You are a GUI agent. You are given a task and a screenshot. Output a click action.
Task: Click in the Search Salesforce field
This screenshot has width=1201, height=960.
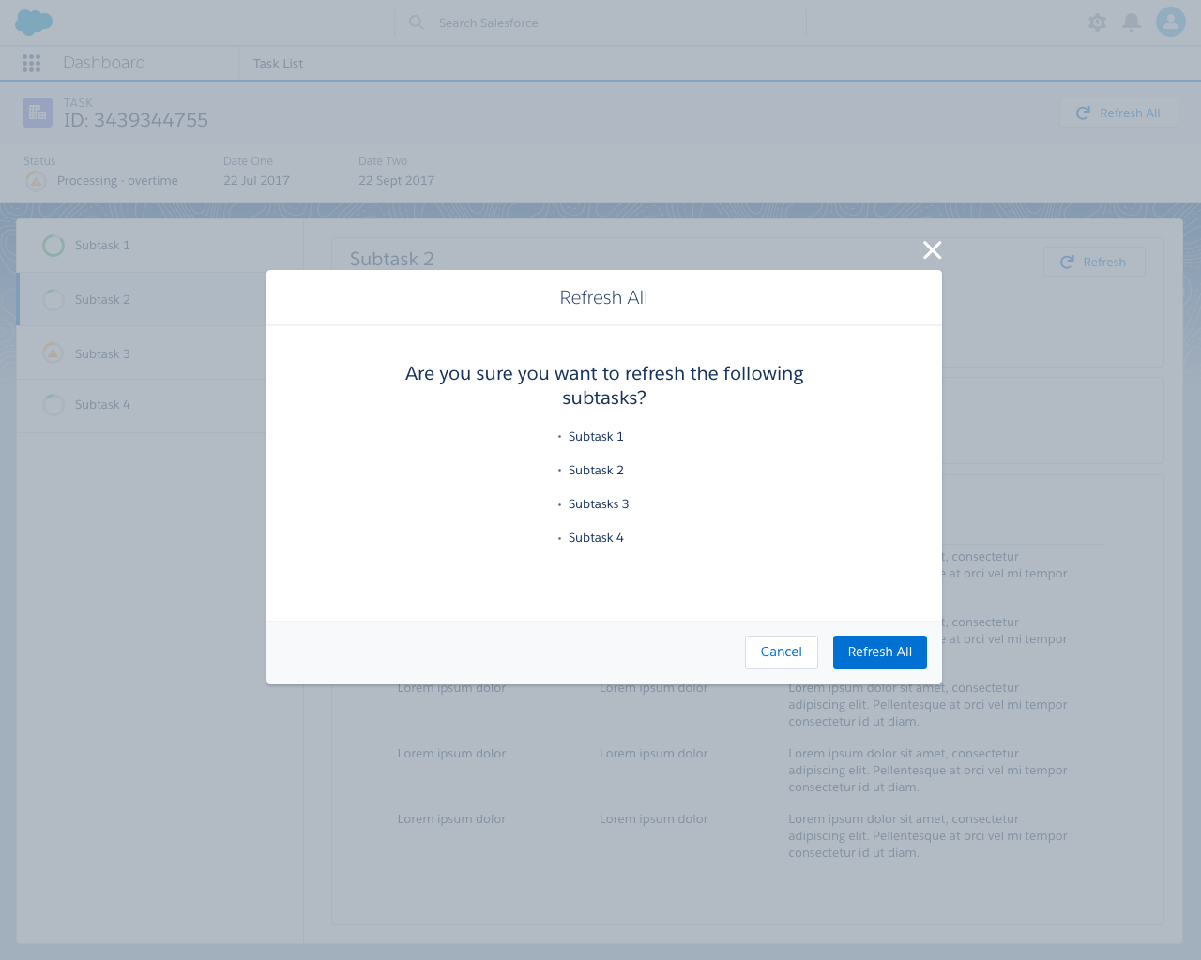tap(600, 22)
